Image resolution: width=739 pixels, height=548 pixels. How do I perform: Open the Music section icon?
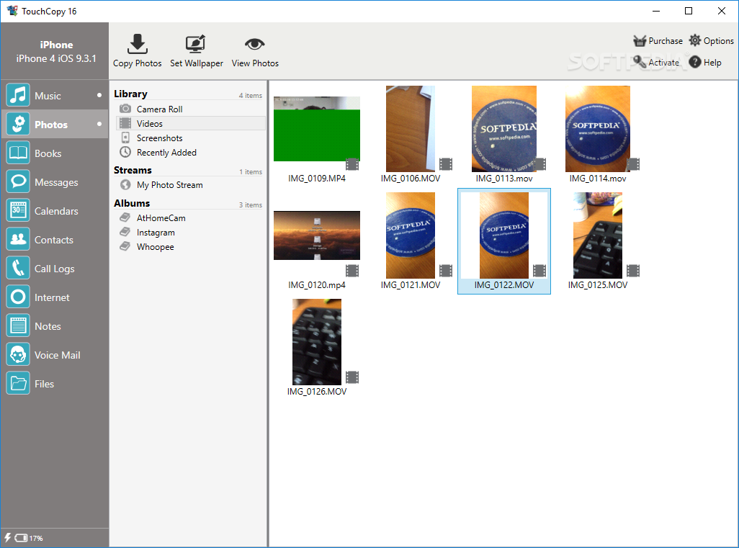pos(18,95)
